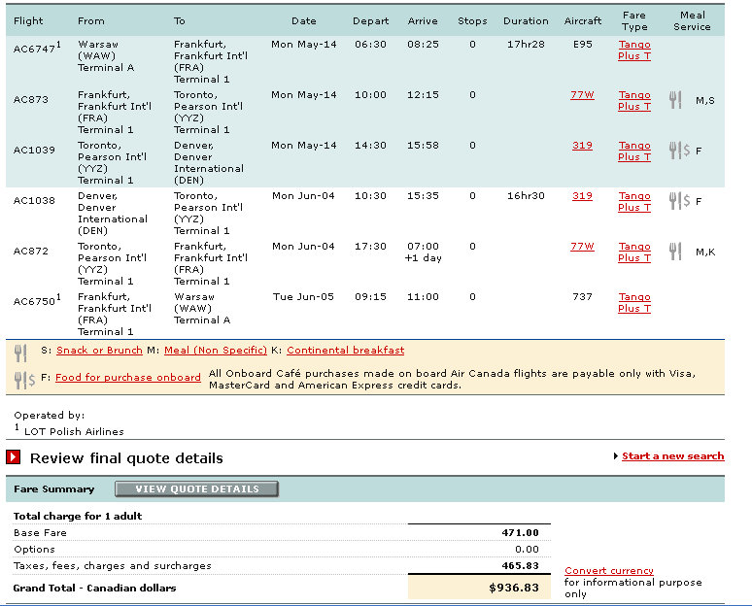Open Continental breakfast description link
The height and width of the screenshot is (606, 752).
pos(345,350)
